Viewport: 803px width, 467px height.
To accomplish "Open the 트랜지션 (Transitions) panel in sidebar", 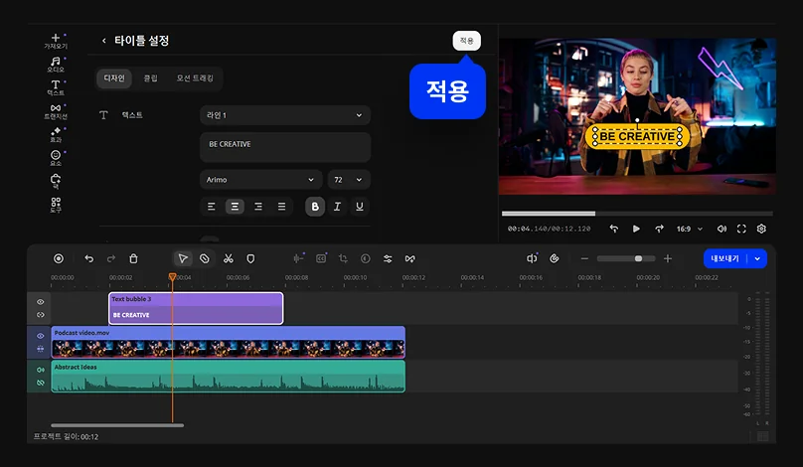I will tap(56, 111).
